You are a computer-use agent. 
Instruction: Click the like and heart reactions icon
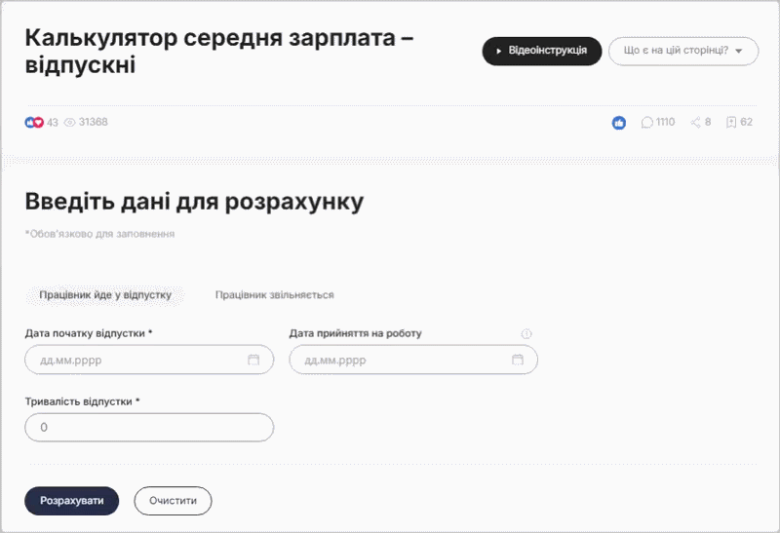pos(34,123)
